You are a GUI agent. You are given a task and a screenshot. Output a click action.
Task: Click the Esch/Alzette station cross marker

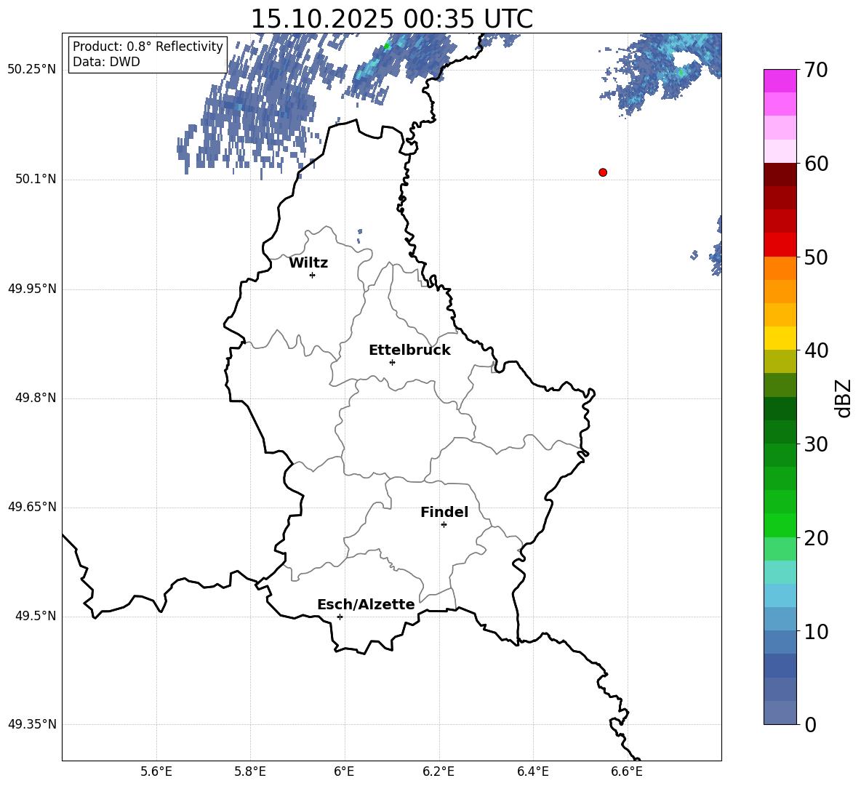point(340,617)
